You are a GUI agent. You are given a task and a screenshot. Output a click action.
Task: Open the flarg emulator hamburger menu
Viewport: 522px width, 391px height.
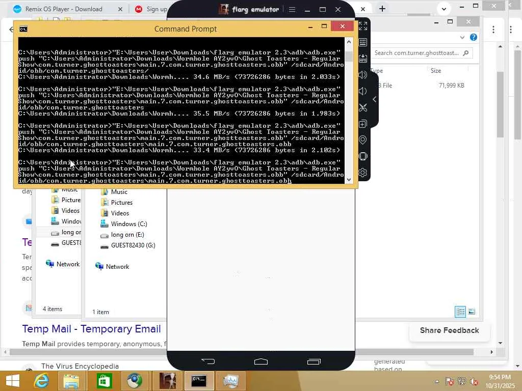point(292,9)
